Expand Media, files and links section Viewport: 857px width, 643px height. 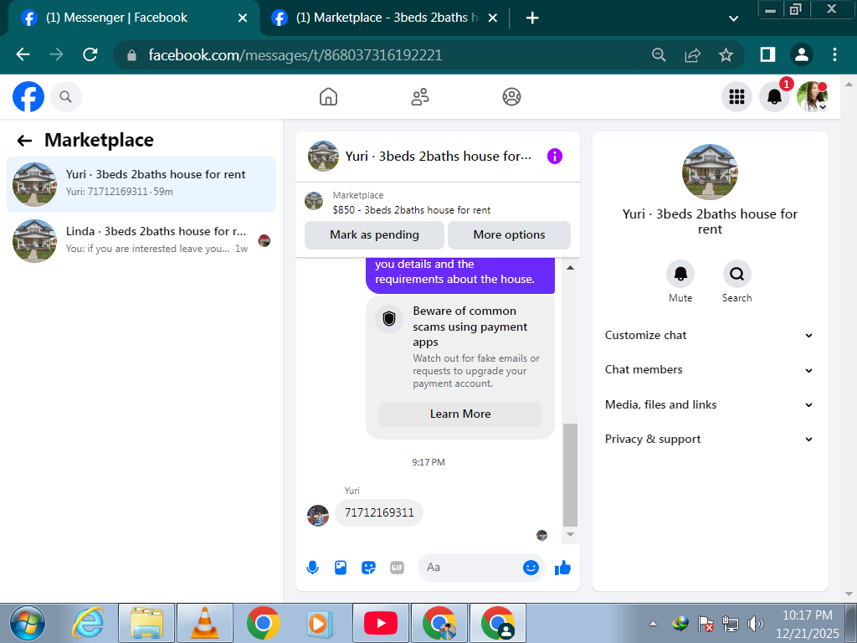[x=709, y=404]
